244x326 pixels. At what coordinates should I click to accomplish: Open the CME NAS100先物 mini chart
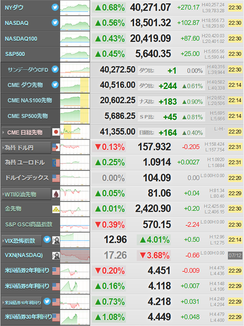tap(75, 101)
